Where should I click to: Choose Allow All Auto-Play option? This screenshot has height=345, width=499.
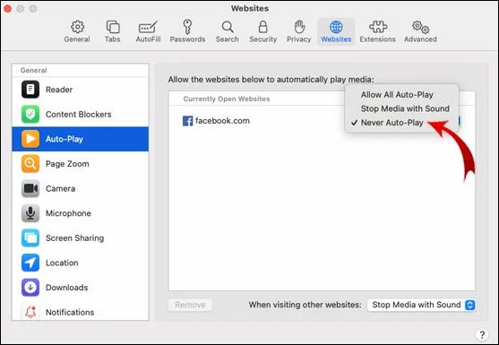click(x=397, y=95)
